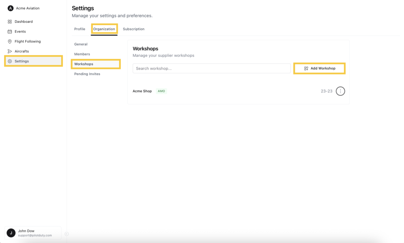
Task: Click the Aircrafts paper plane icon
Action: [10, 51]
